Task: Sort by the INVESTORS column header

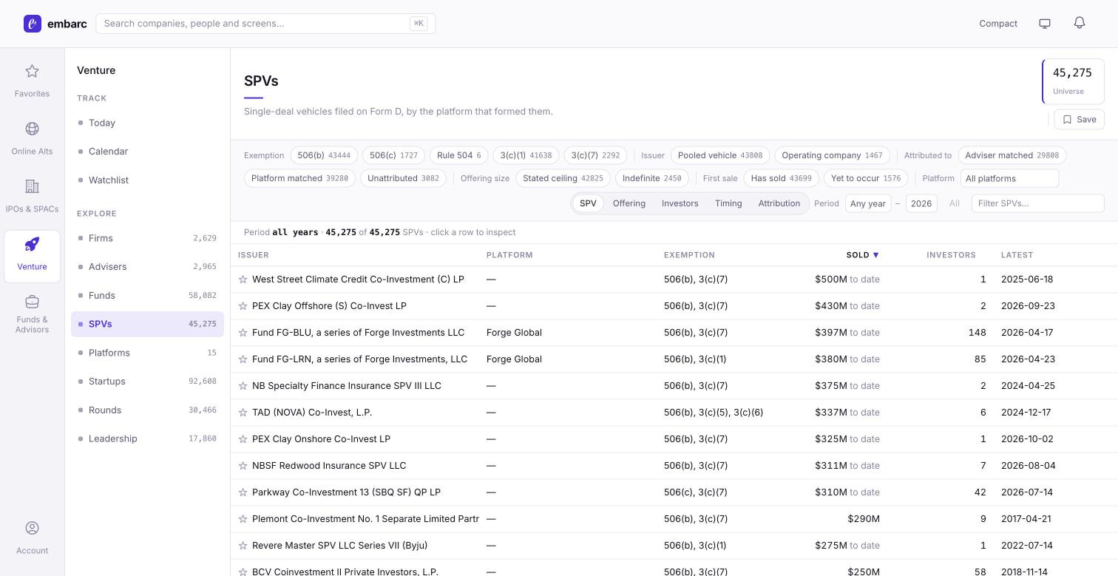Action: 951,255
